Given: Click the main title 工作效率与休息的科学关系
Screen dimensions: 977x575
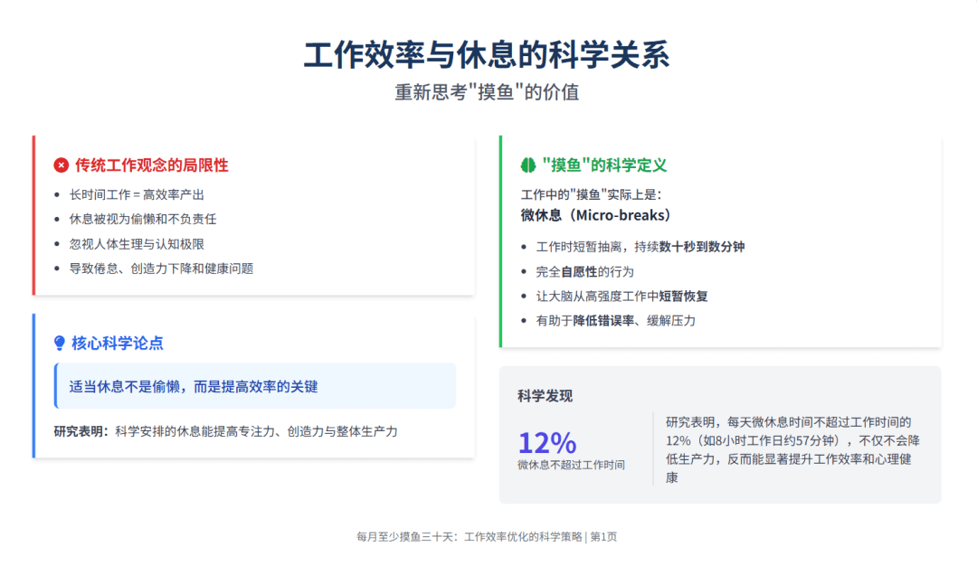Looking at the screenshot, I should pyautogui.click(x=487, y=55).
